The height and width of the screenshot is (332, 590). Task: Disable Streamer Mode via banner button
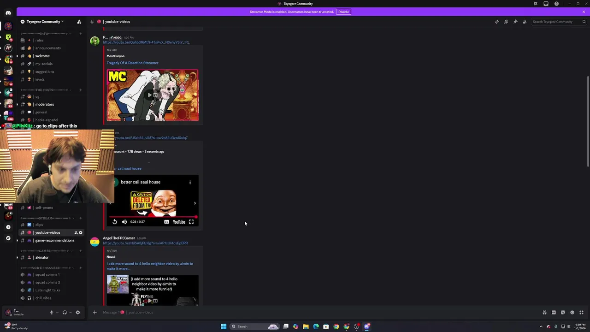click(x=343, y=12)
